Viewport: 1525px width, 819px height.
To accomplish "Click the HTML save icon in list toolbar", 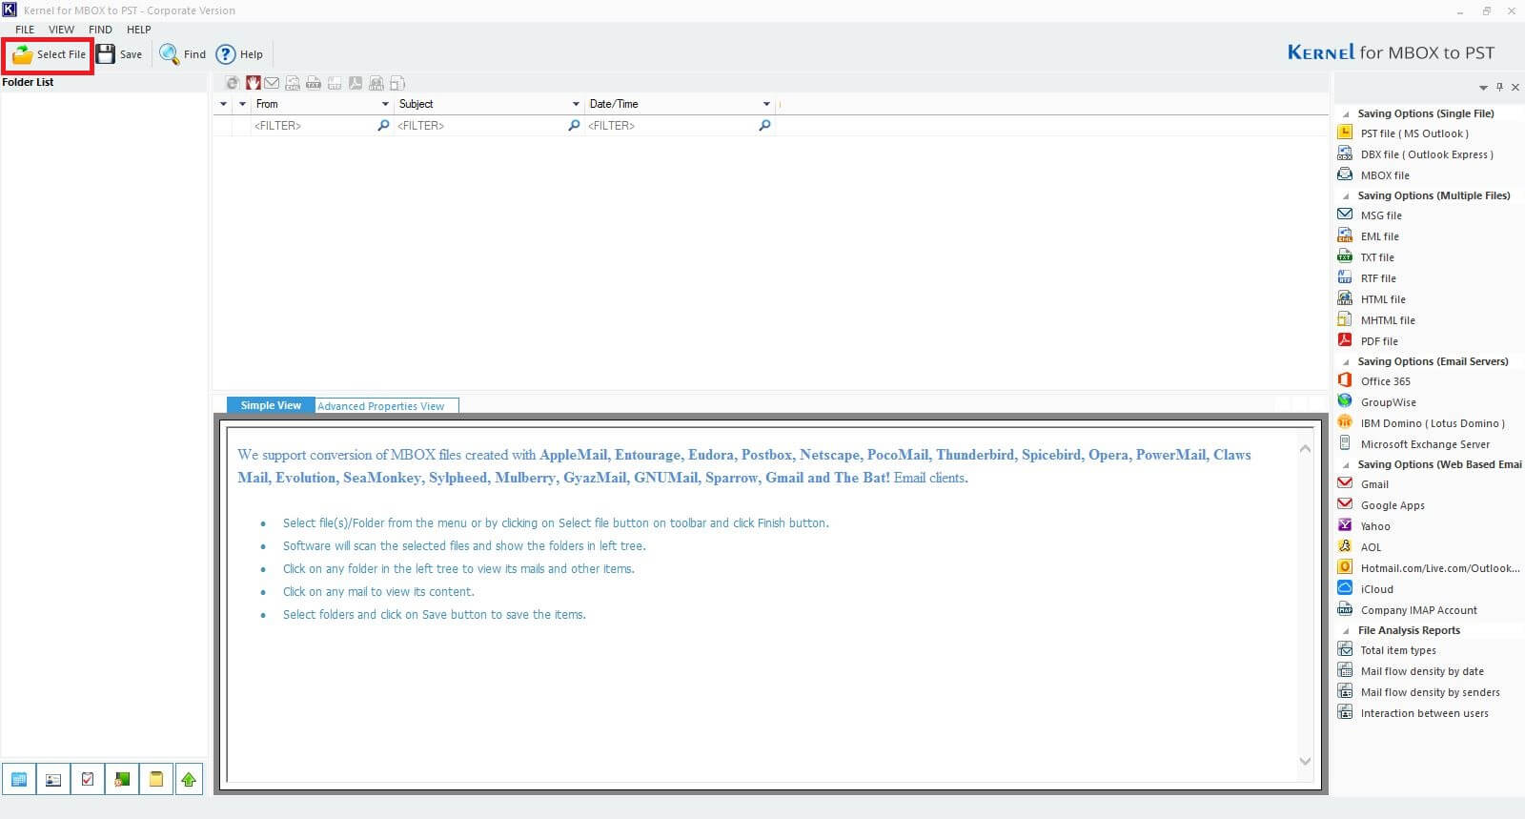I will click(376, 84).
